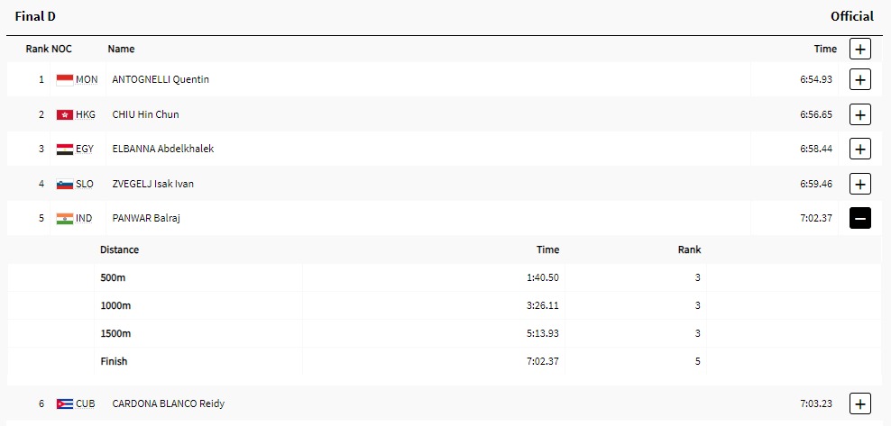The height and width of the screenshot is (426, 891).
Task: Click the Time column header at right
Action: 825,50
